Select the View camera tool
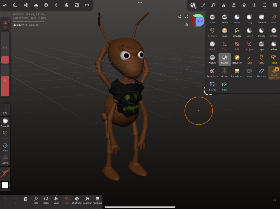280x209 pixels. [225, 87]
